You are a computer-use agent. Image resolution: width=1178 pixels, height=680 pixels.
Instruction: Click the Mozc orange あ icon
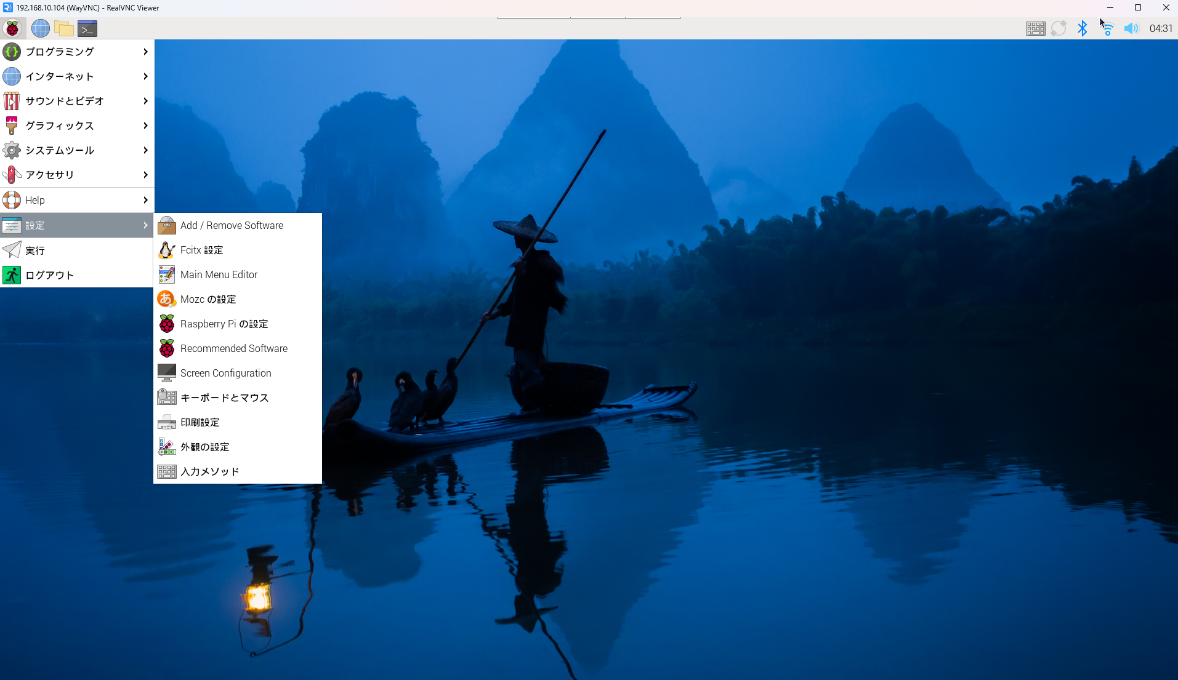167,299
